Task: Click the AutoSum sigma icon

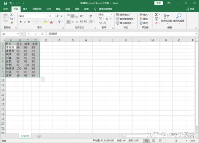Action: [x=156, y=14]
